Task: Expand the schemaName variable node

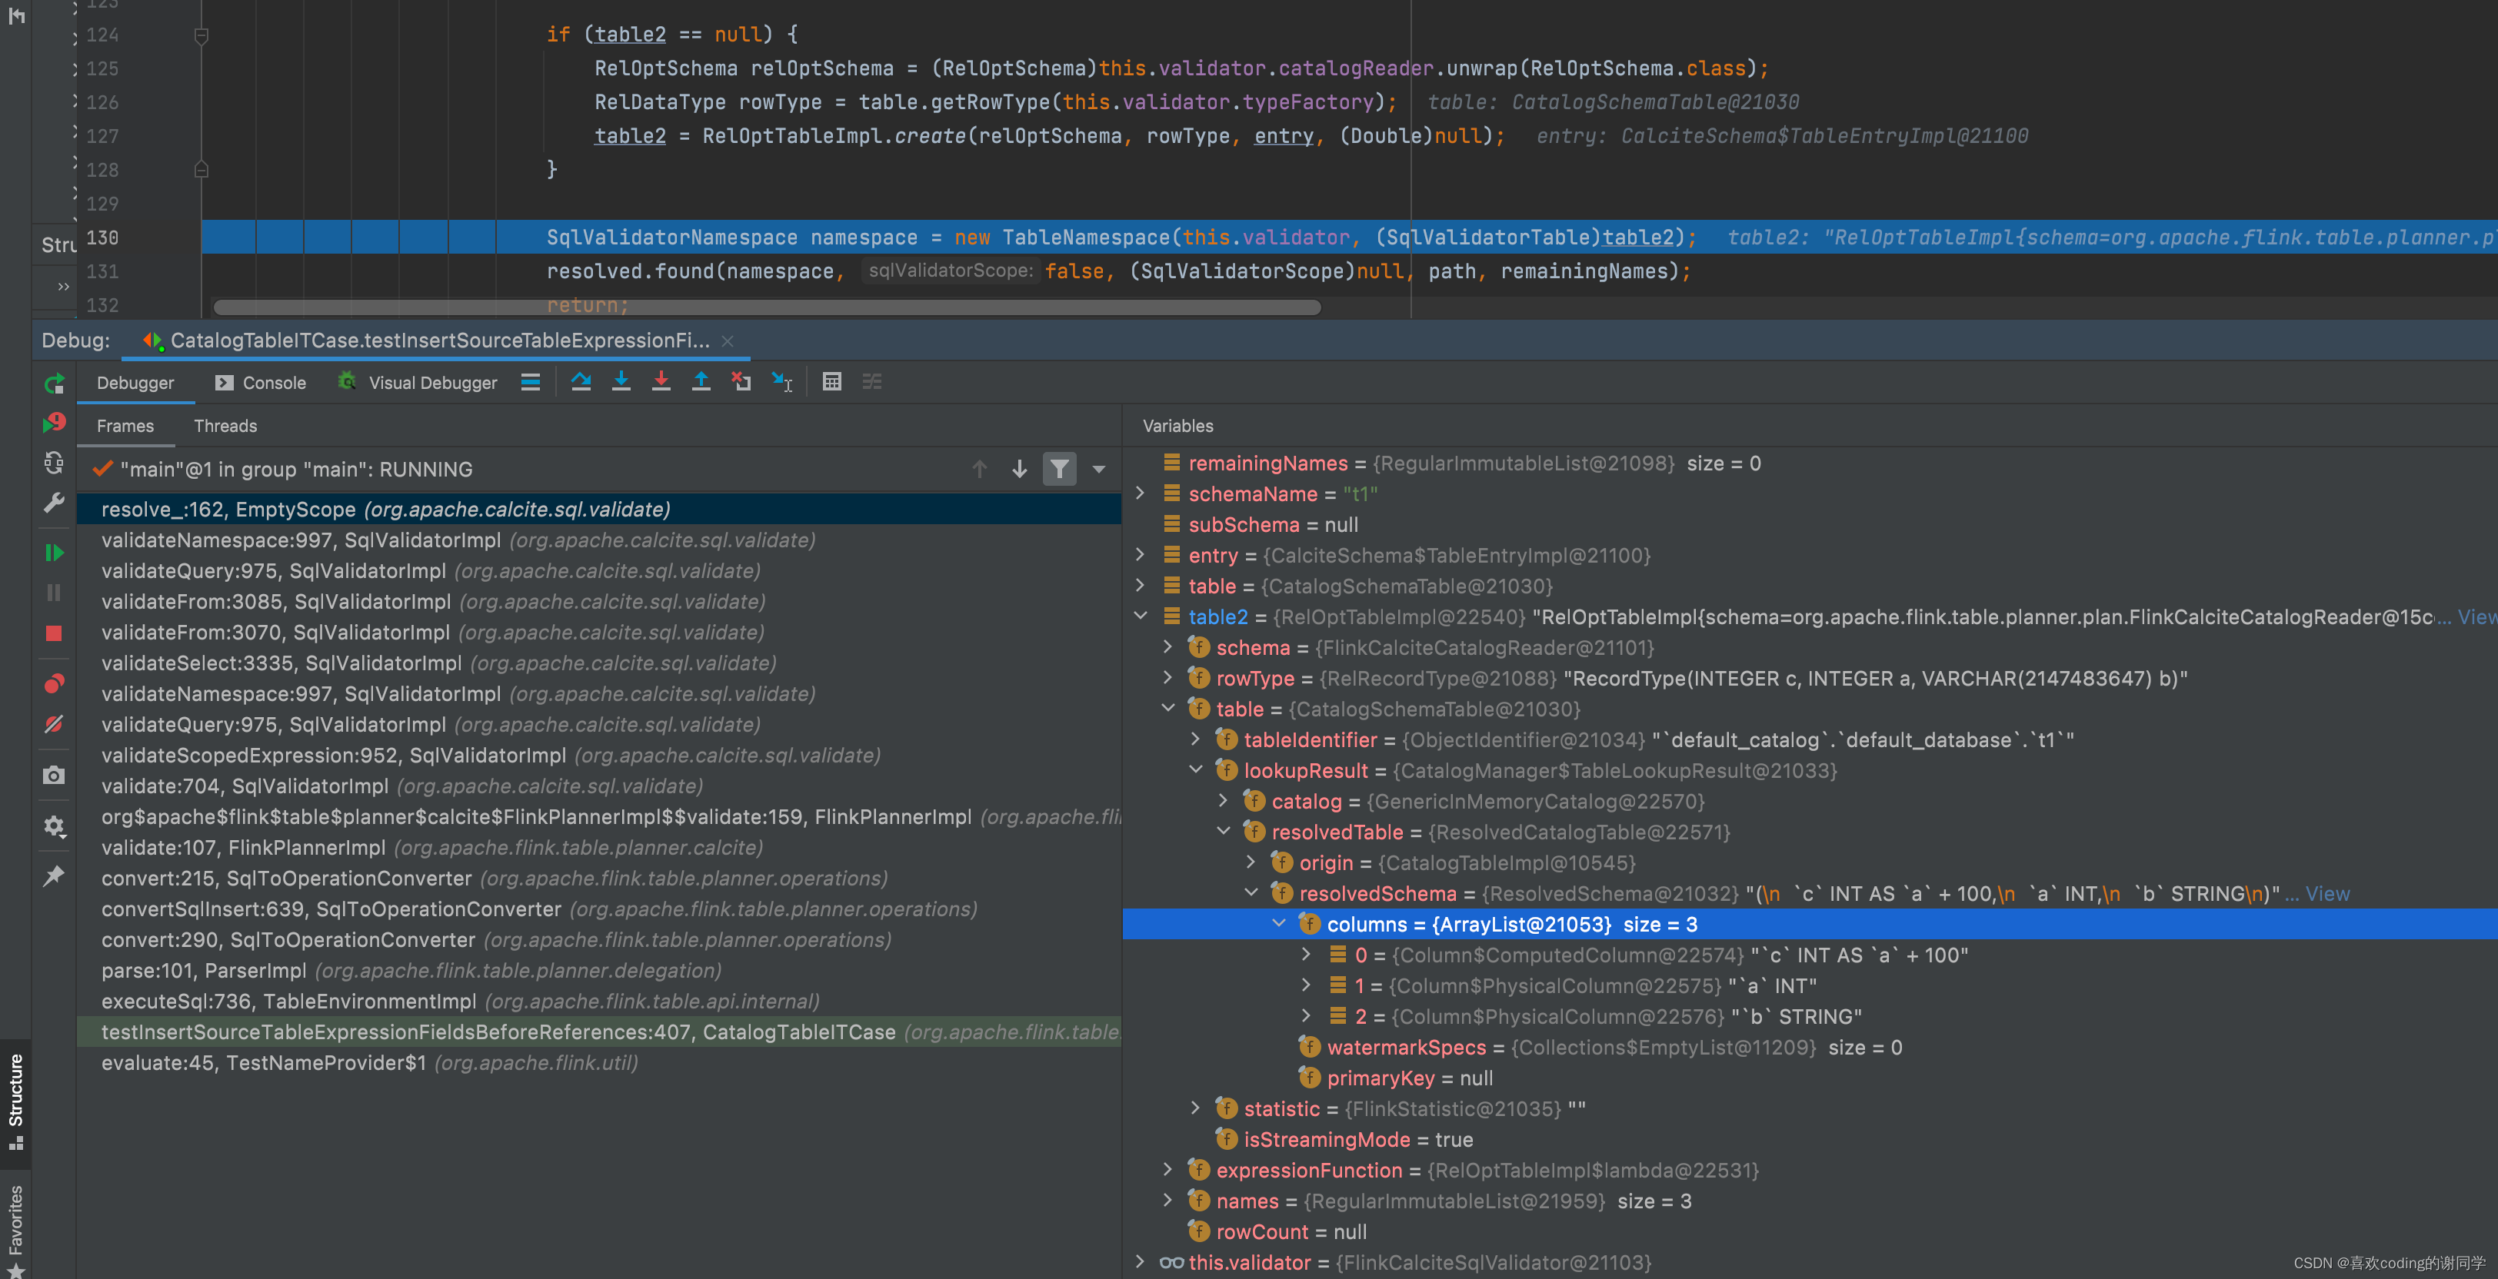Action: [1141, 493]
